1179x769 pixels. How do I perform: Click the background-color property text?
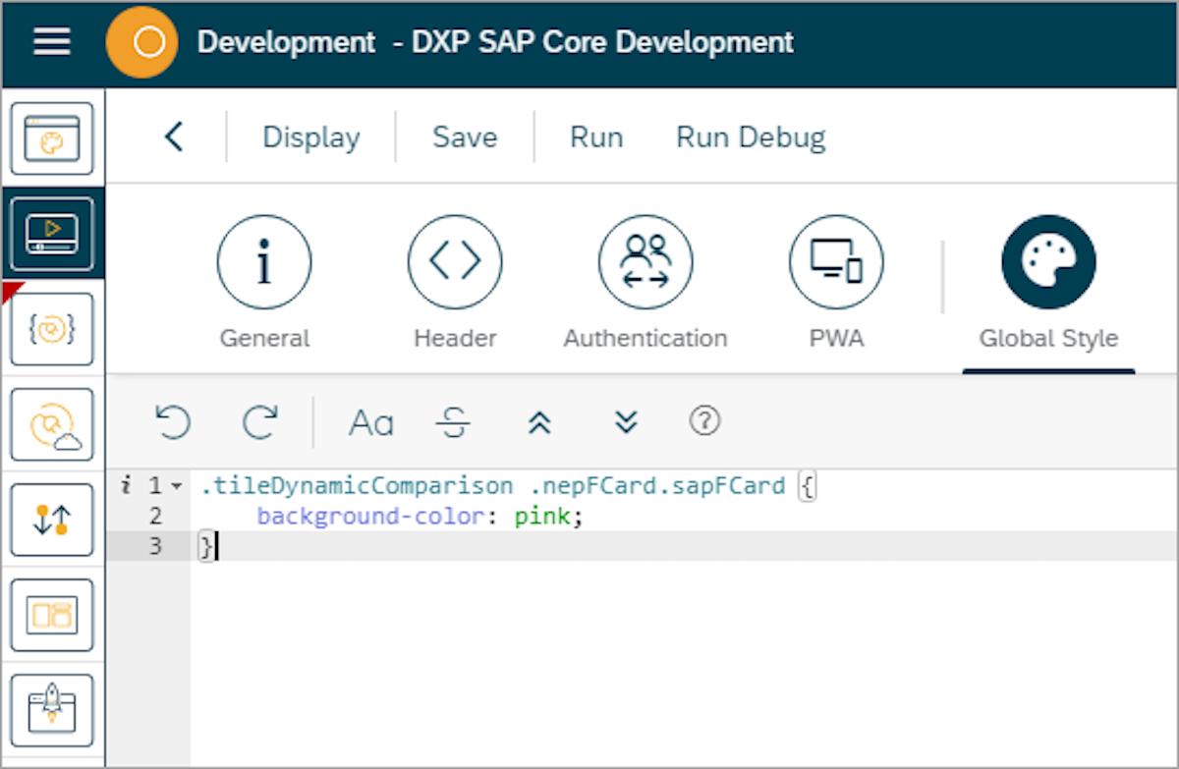[x=371, y=516]
